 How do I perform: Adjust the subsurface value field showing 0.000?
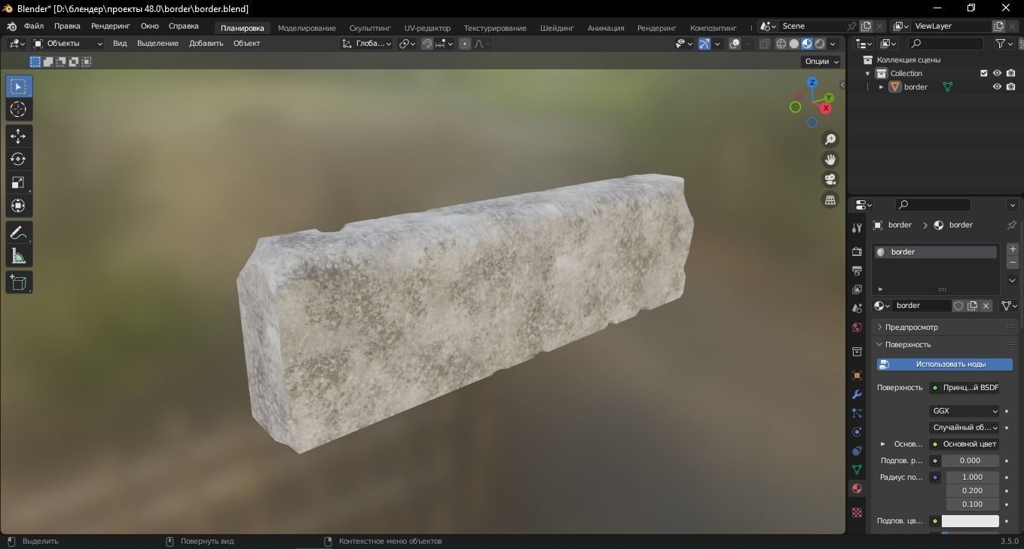click(x=971, y=461)
